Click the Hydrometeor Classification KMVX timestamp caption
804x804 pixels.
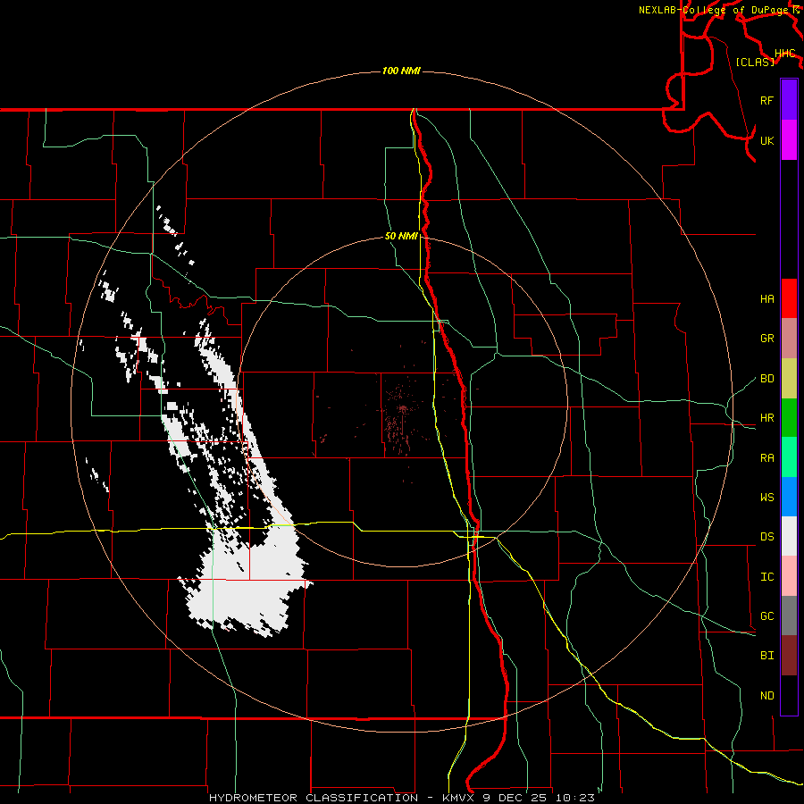pos(401,798)
